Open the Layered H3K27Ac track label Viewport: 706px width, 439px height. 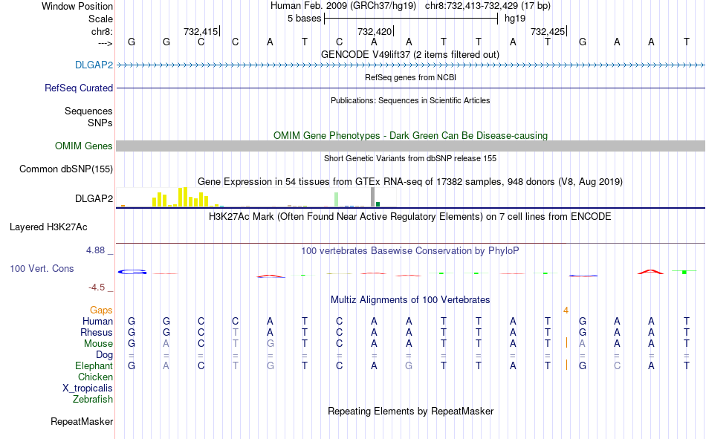coord(48,227)
